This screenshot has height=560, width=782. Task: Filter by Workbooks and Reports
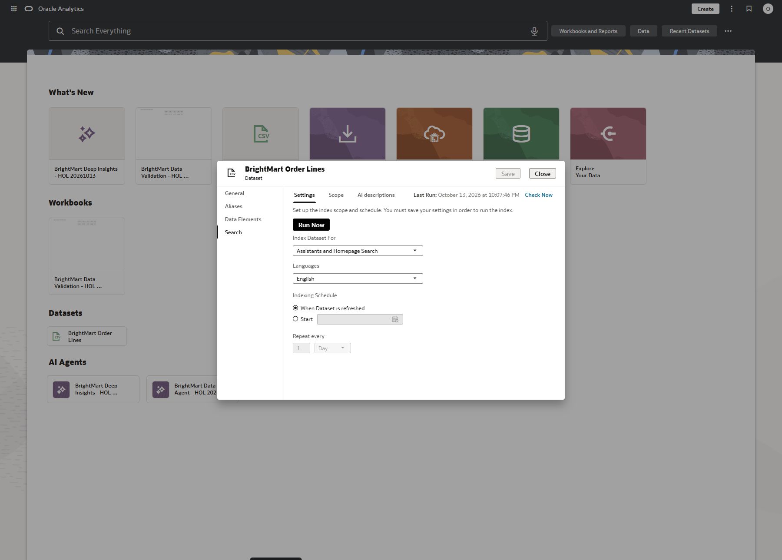click(x=588, y=31)
